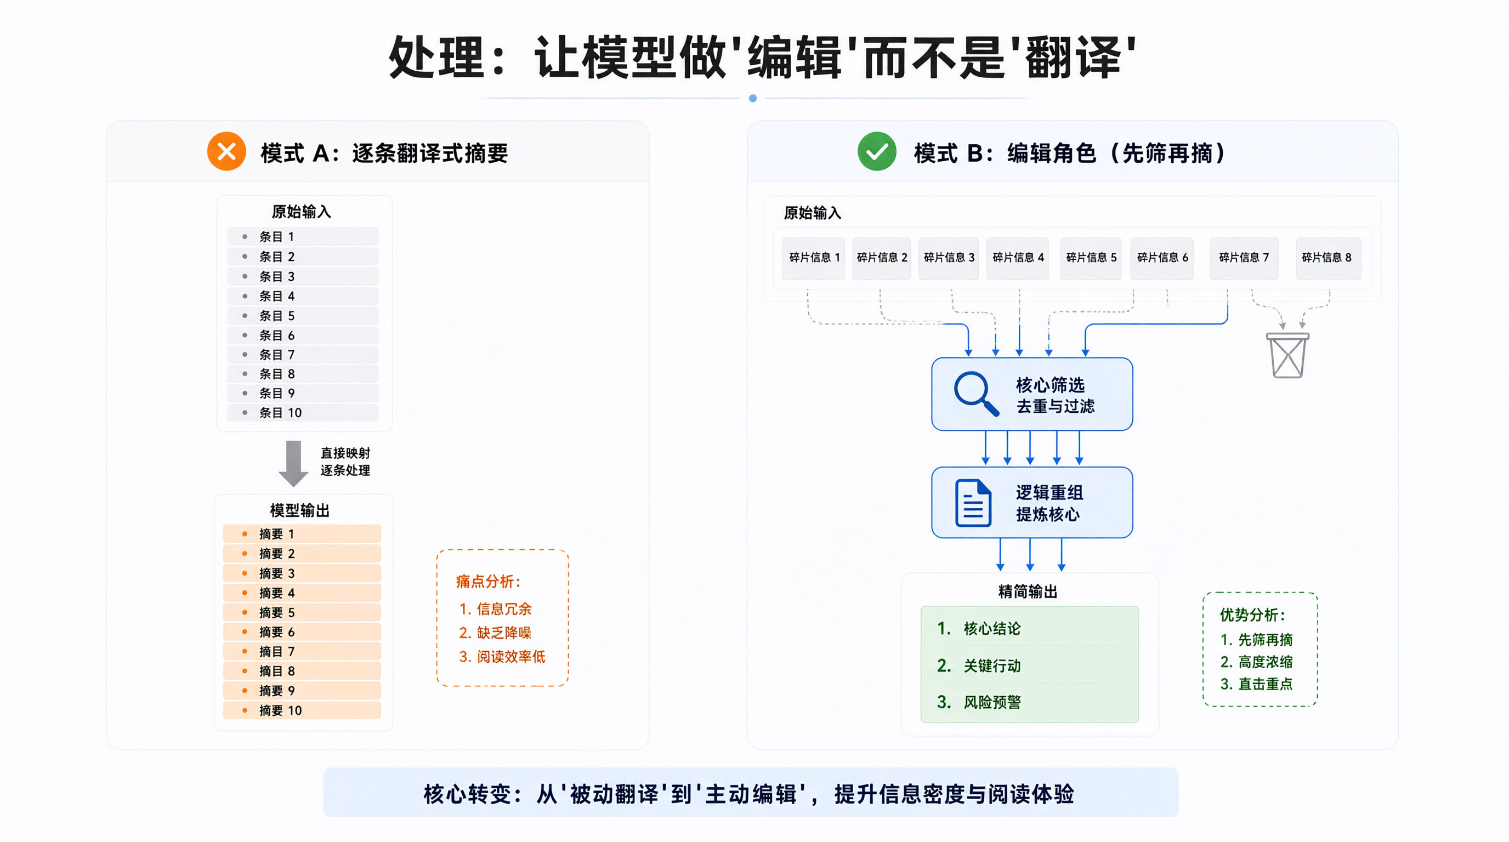
Task: Click the 条目 9 row
Action: click(x=303, y=393)
